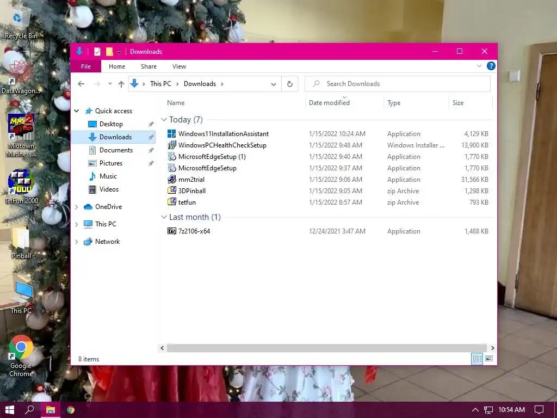Open the Action Center notifications icon
Viewport: 557px width, 418px height.
click(539, 410)
